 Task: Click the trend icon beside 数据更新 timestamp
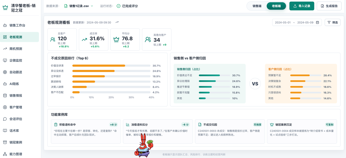[117, 22]
